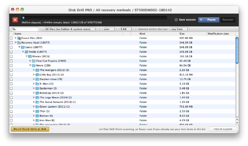Click the Spiderman folder icon
This screenshot has height=146, width=248.
coord(38,88)
